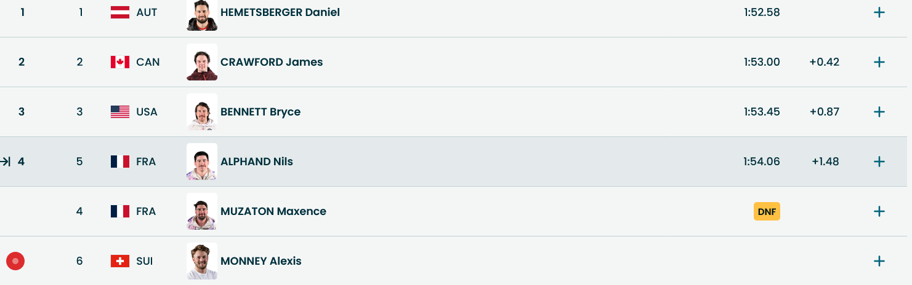Click the French flag beside Muzaton
This screenshot has width=912, height=285.
pyautogui.click(x=119, y=211)
